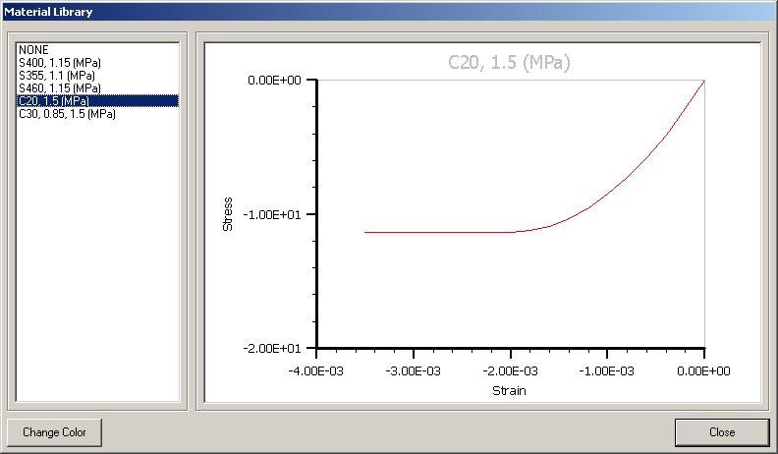778x454 pixels.
Task: Click the Close button
Action: pos(721,432)
